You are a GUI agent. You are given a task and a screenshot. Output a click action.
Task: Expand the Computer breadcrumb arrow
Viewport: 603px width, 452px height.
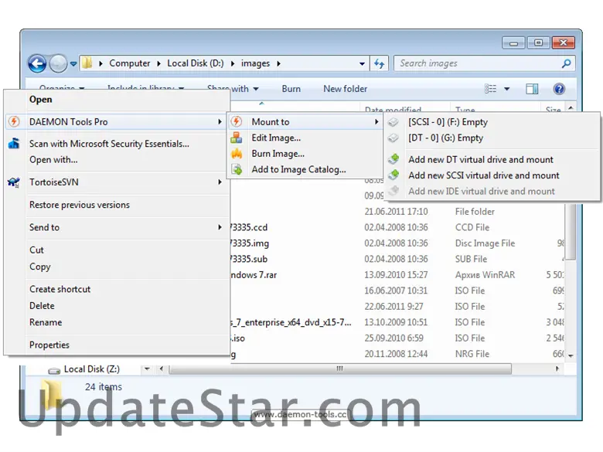[x=158, y=63]
